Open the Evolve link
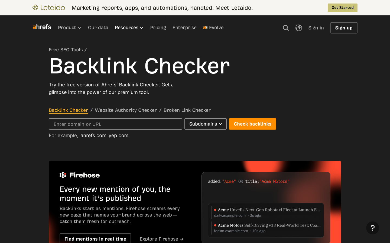 click(213, 28)
